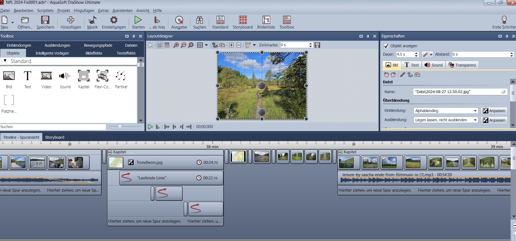516x241 pixels.
Task: Click zoom-in magnifier in Layoutdesigner
Action: coord(176,45)
